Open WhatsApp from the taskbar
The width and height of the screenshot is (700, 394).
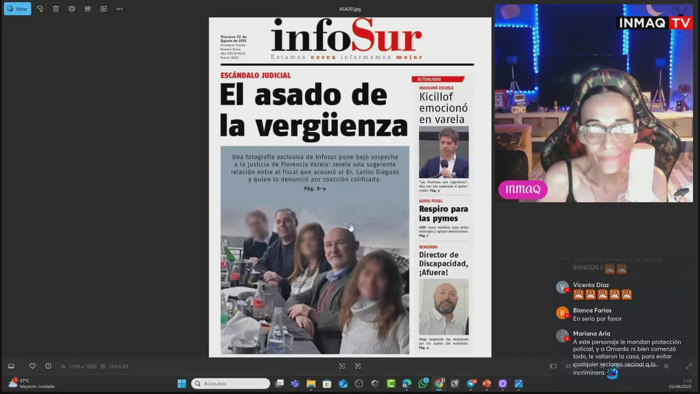[x=423, y=384]
